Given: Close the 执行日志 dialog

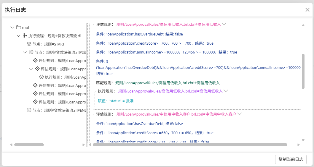Looking at the screenshot, I should point(307,10).
